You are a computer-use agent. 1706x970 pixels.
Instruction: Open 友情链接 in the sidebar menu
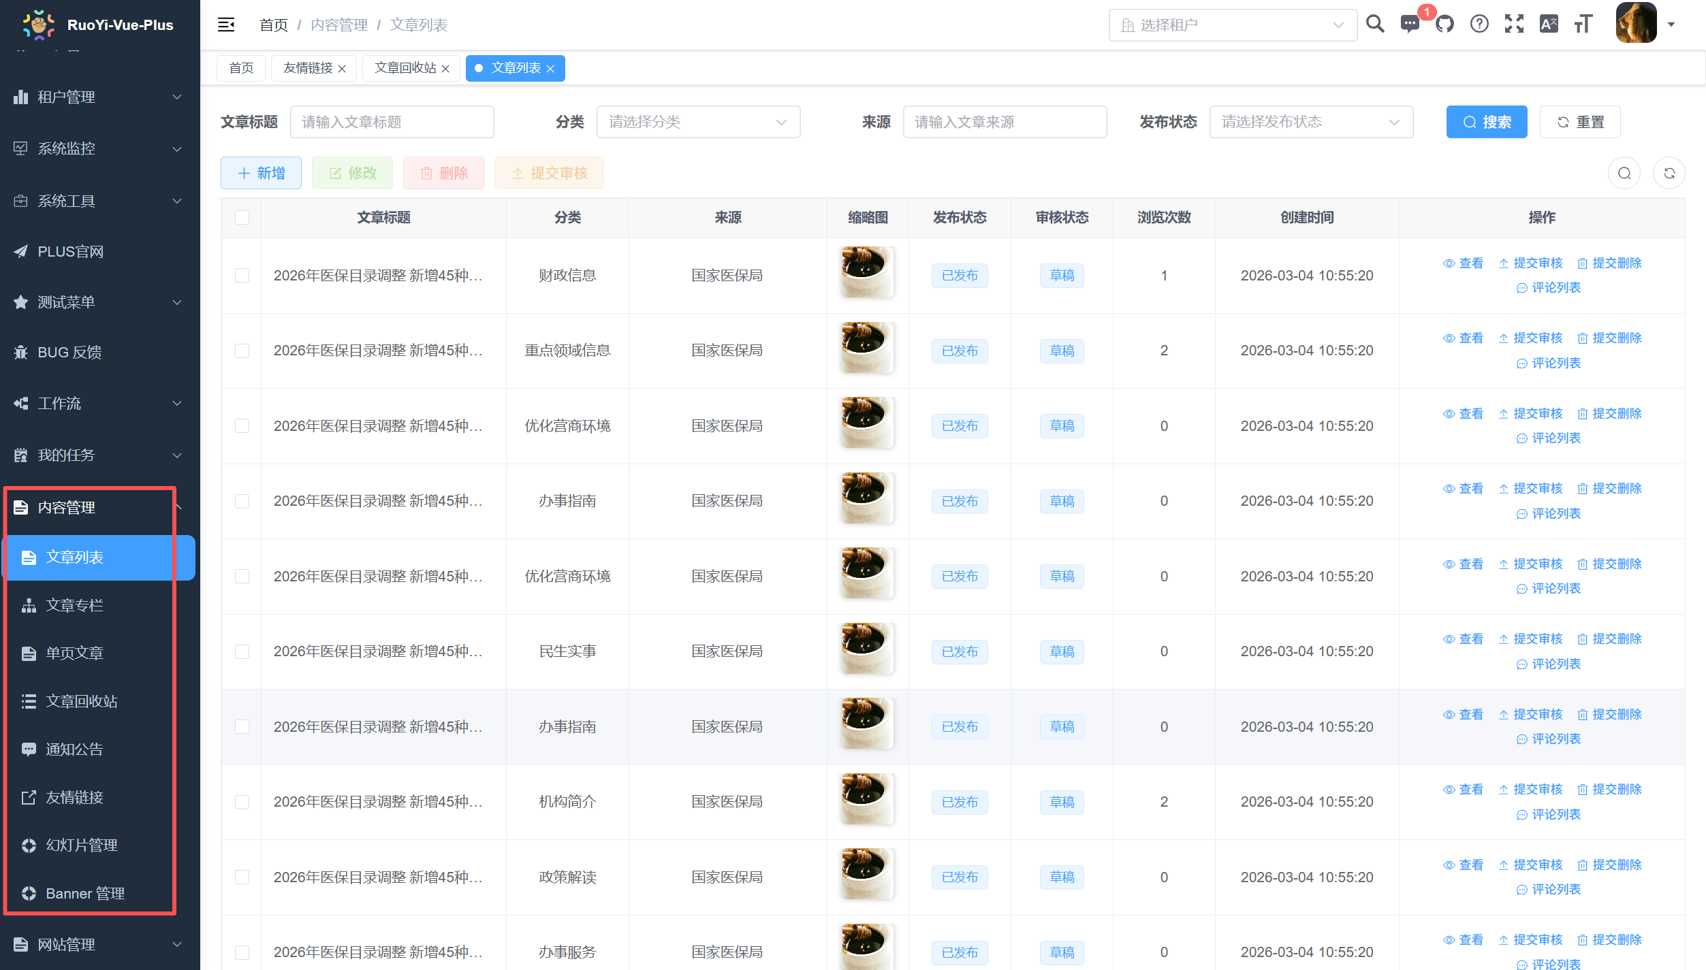click(x=100, y=797)
